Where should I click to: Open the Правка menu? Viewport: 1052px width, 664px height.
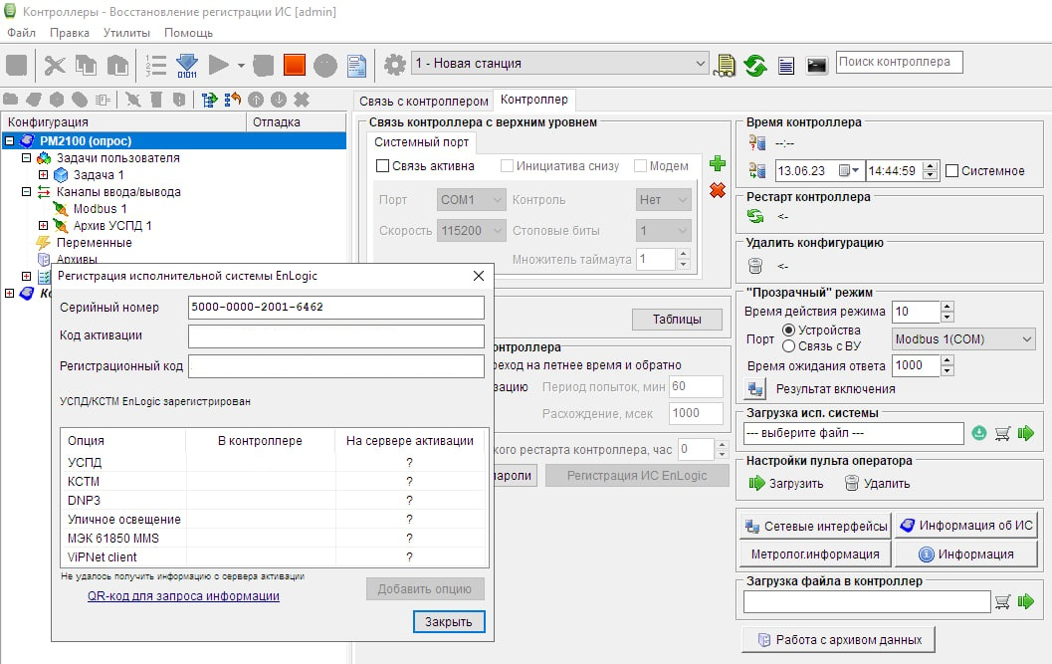[69, 32]
